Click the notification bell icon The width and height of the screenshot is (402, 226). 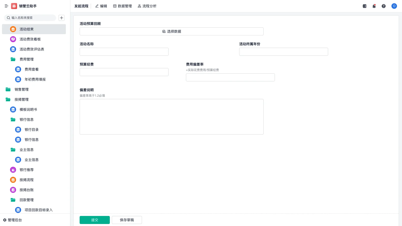374,6
